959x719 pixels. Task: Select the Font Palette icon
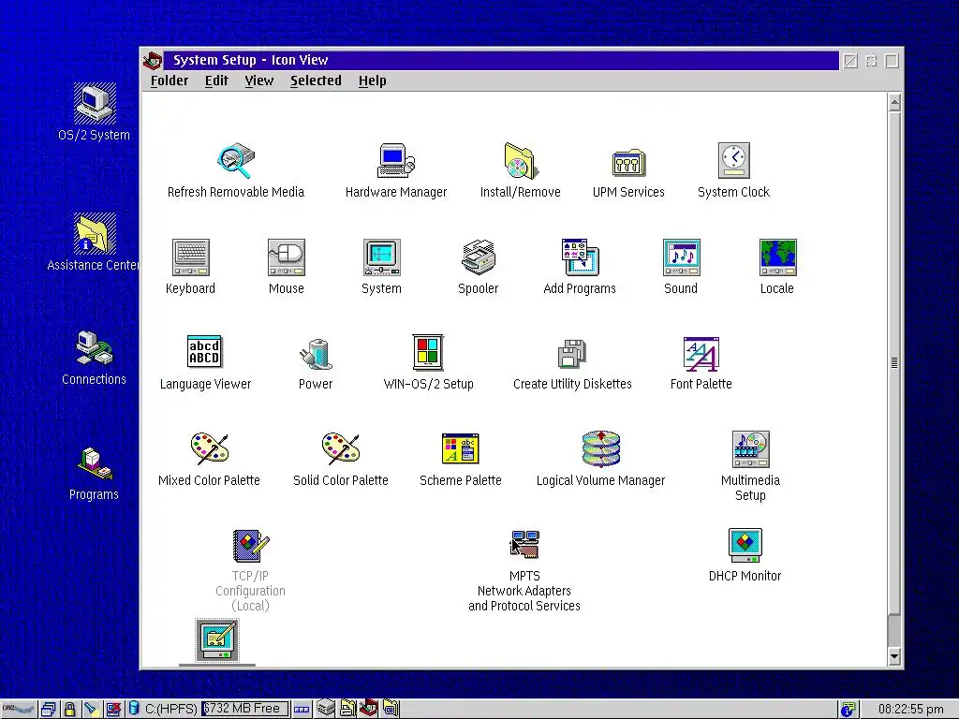click(701, 354)
